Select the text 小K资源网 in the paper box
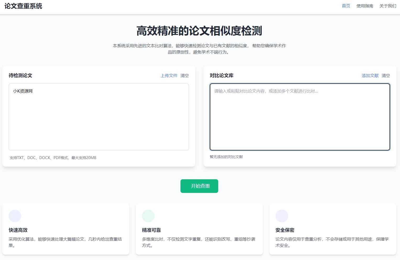The height and width of the screenshot is (260, 400). tap(22, 91)
